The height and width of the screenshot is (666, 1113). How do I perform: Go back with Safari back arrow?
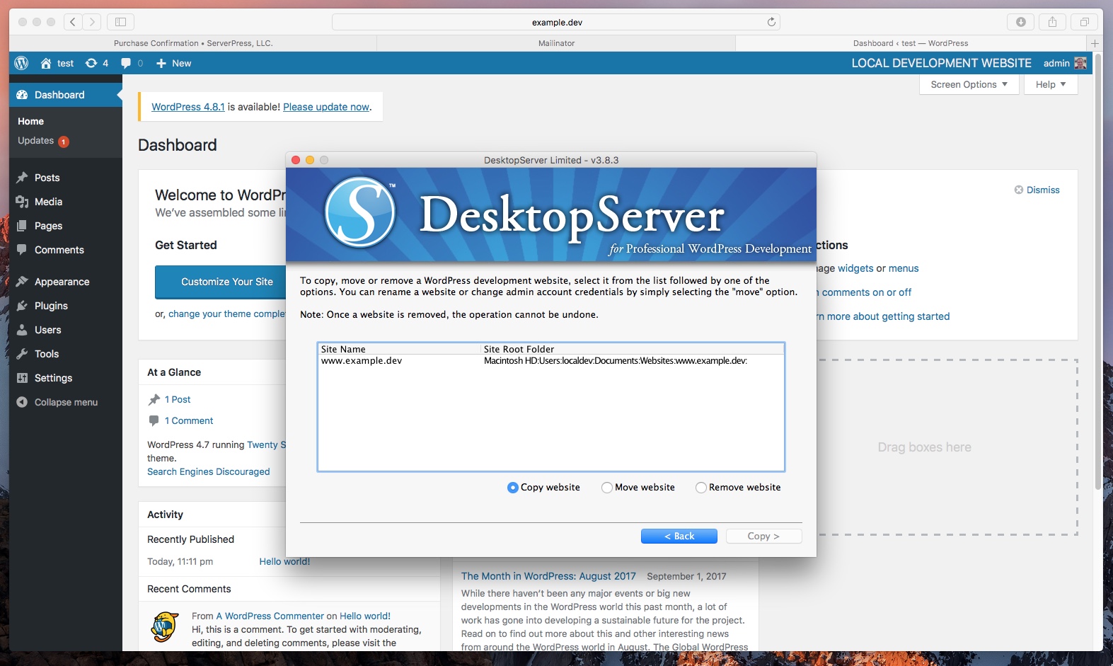pos(73,22)
